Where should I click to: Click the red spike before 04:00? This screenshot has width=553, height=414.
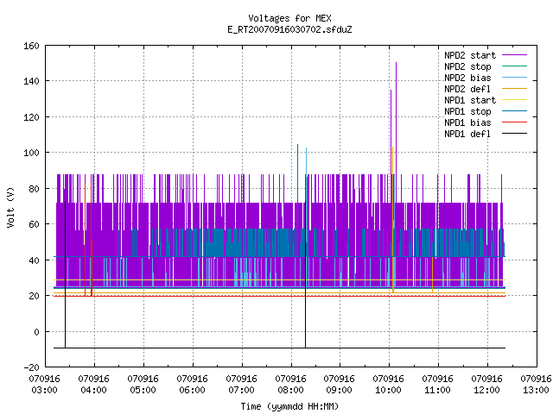point(85,240)
